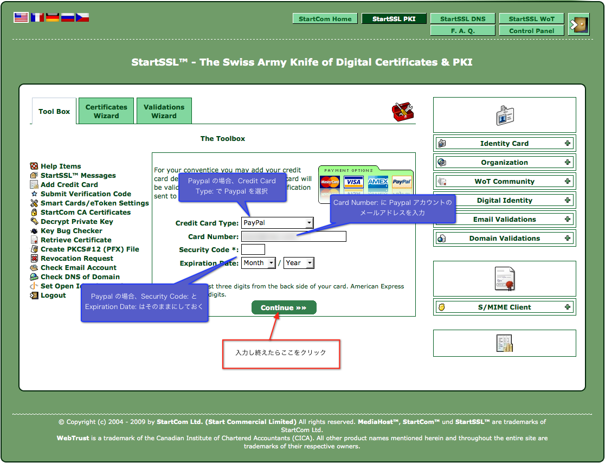
Task: Switch language to the German flag
Action: [53, 17]
